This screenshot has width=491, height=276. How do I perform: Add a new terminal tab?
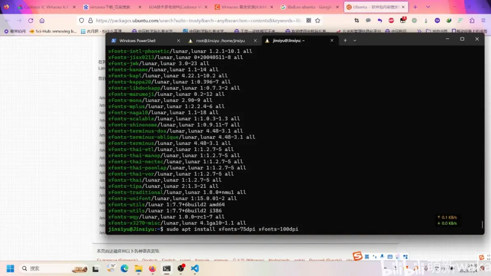[345, 40]
